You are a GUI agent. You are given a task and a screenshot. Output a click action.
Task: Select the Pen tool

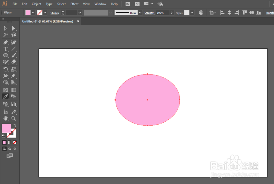click(5, 42)
